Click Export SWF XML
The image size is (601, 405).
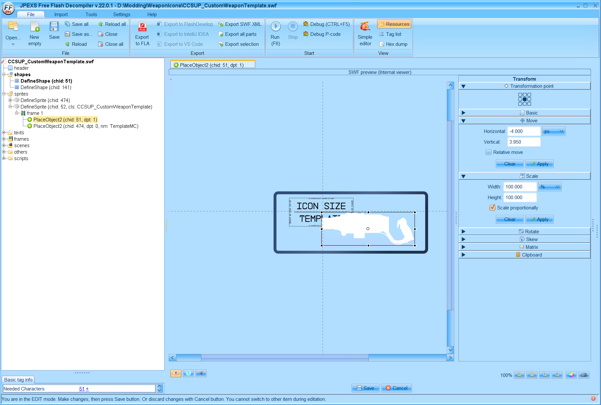tap(240, 24)
